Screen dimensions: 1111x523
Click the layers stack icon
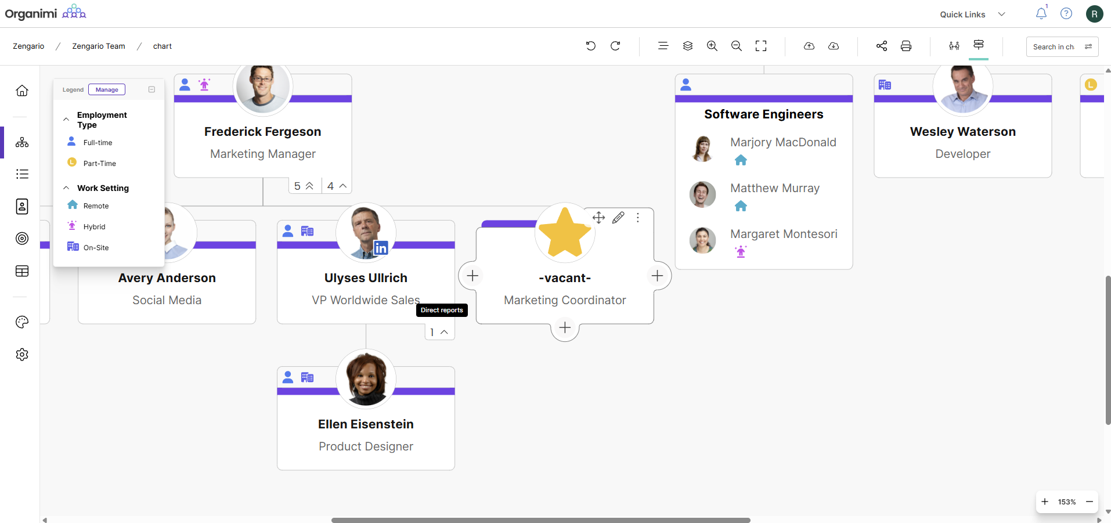pos(688,46)
